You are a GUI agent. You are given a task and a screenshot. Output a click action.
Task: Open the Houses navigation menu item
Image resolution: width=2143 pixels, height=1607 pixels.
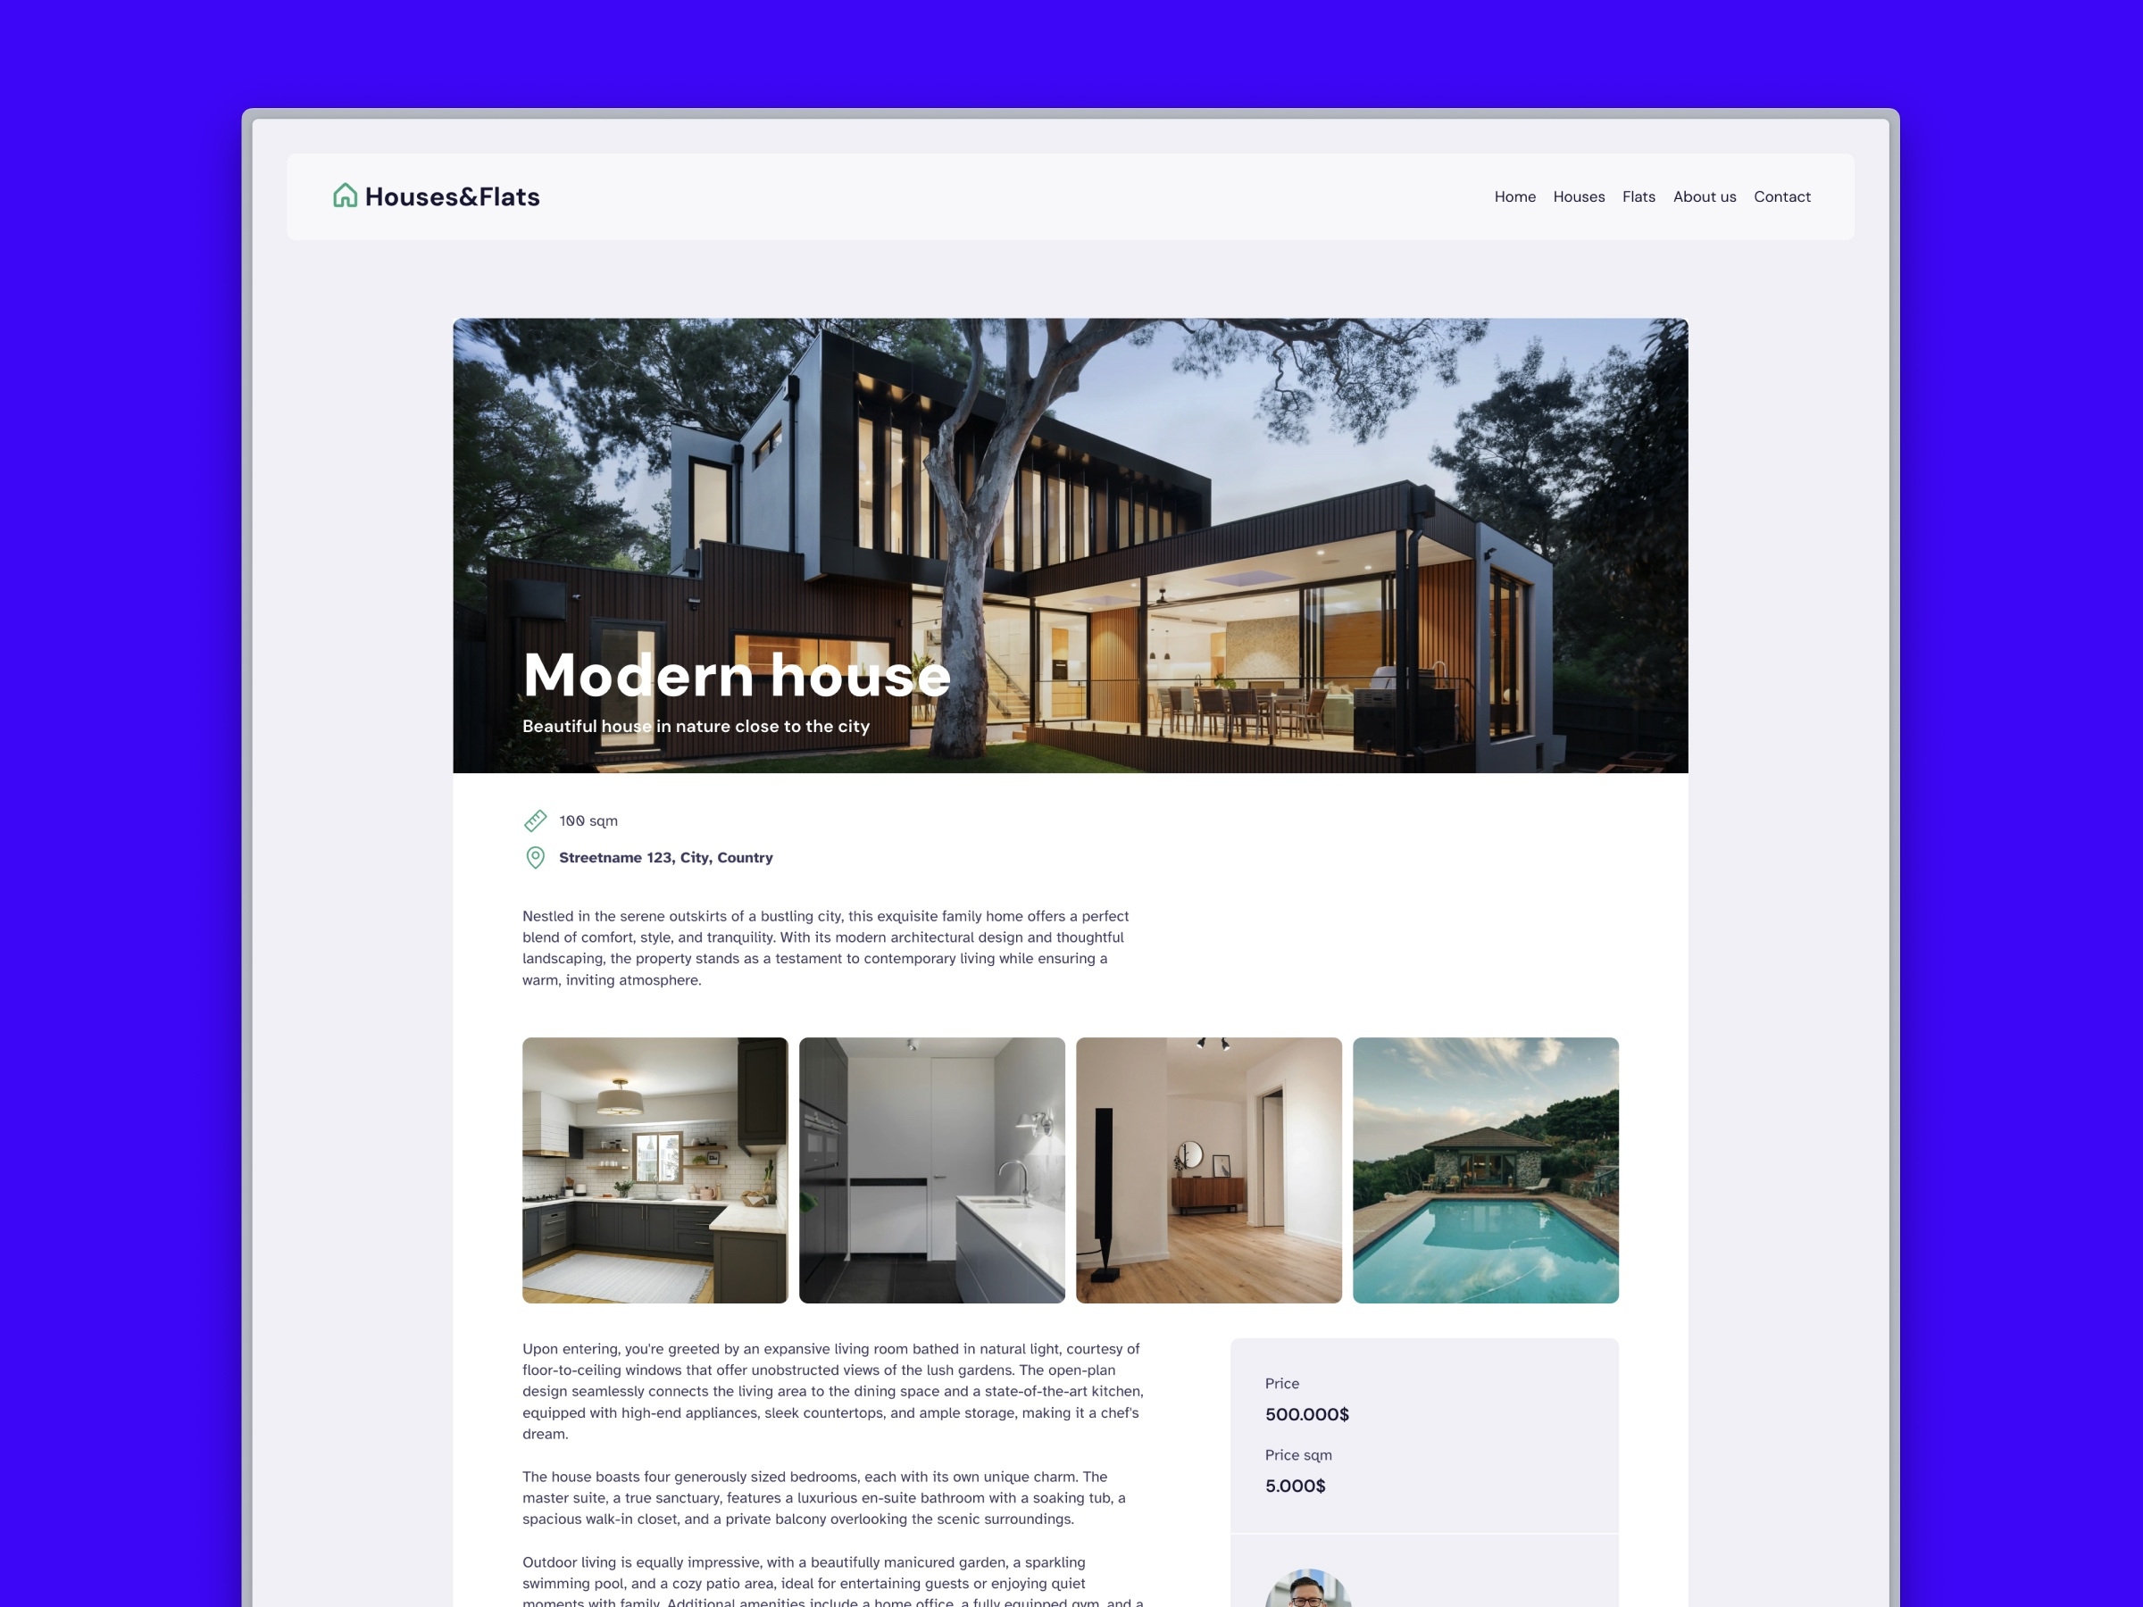tap(1578, 196)
